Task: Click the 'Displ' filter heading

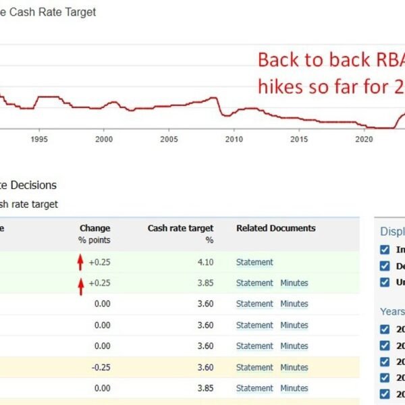Action: pyautogui.click(x=392, y=232)
